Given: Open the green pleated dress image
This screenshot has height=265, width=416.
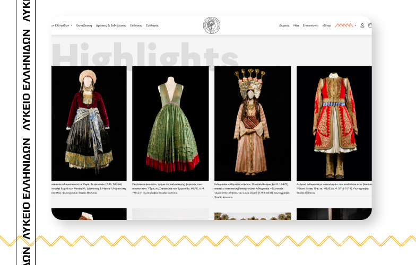Looking at the screenshot, I should [170, 123].
